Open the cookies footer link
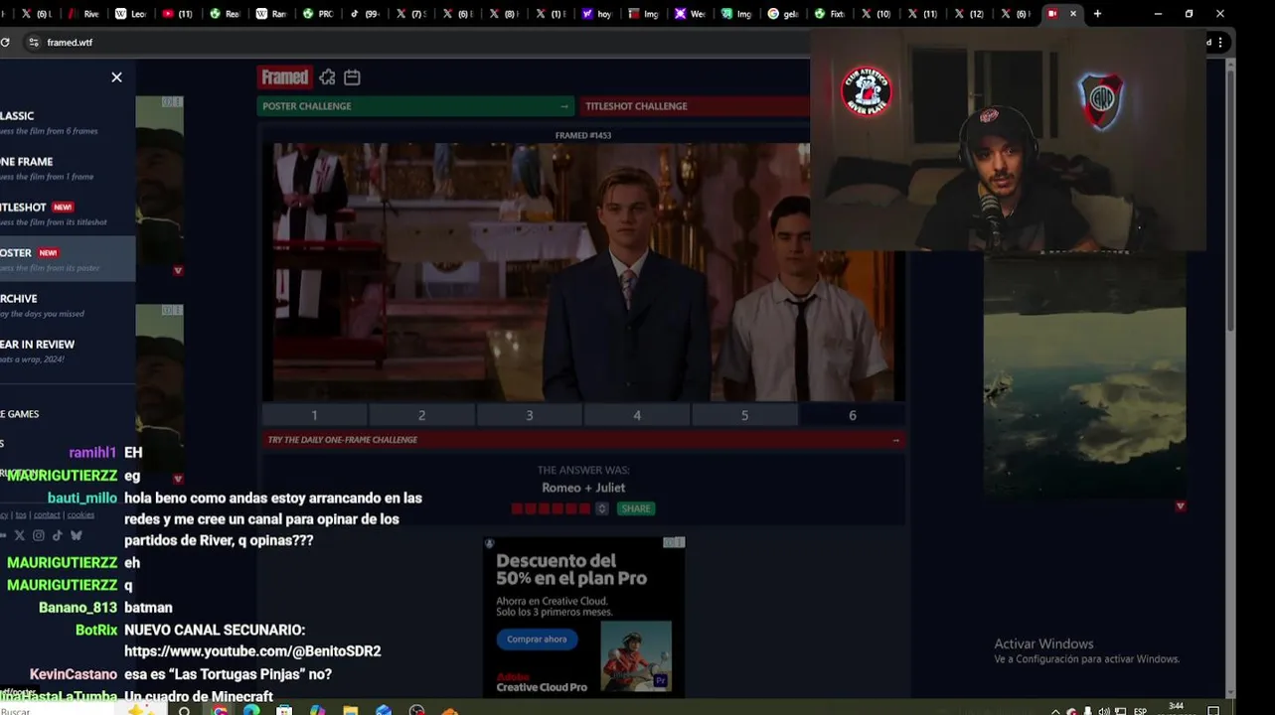Image resolution: width=1275 pixels, height=715 pixels. 80,514
